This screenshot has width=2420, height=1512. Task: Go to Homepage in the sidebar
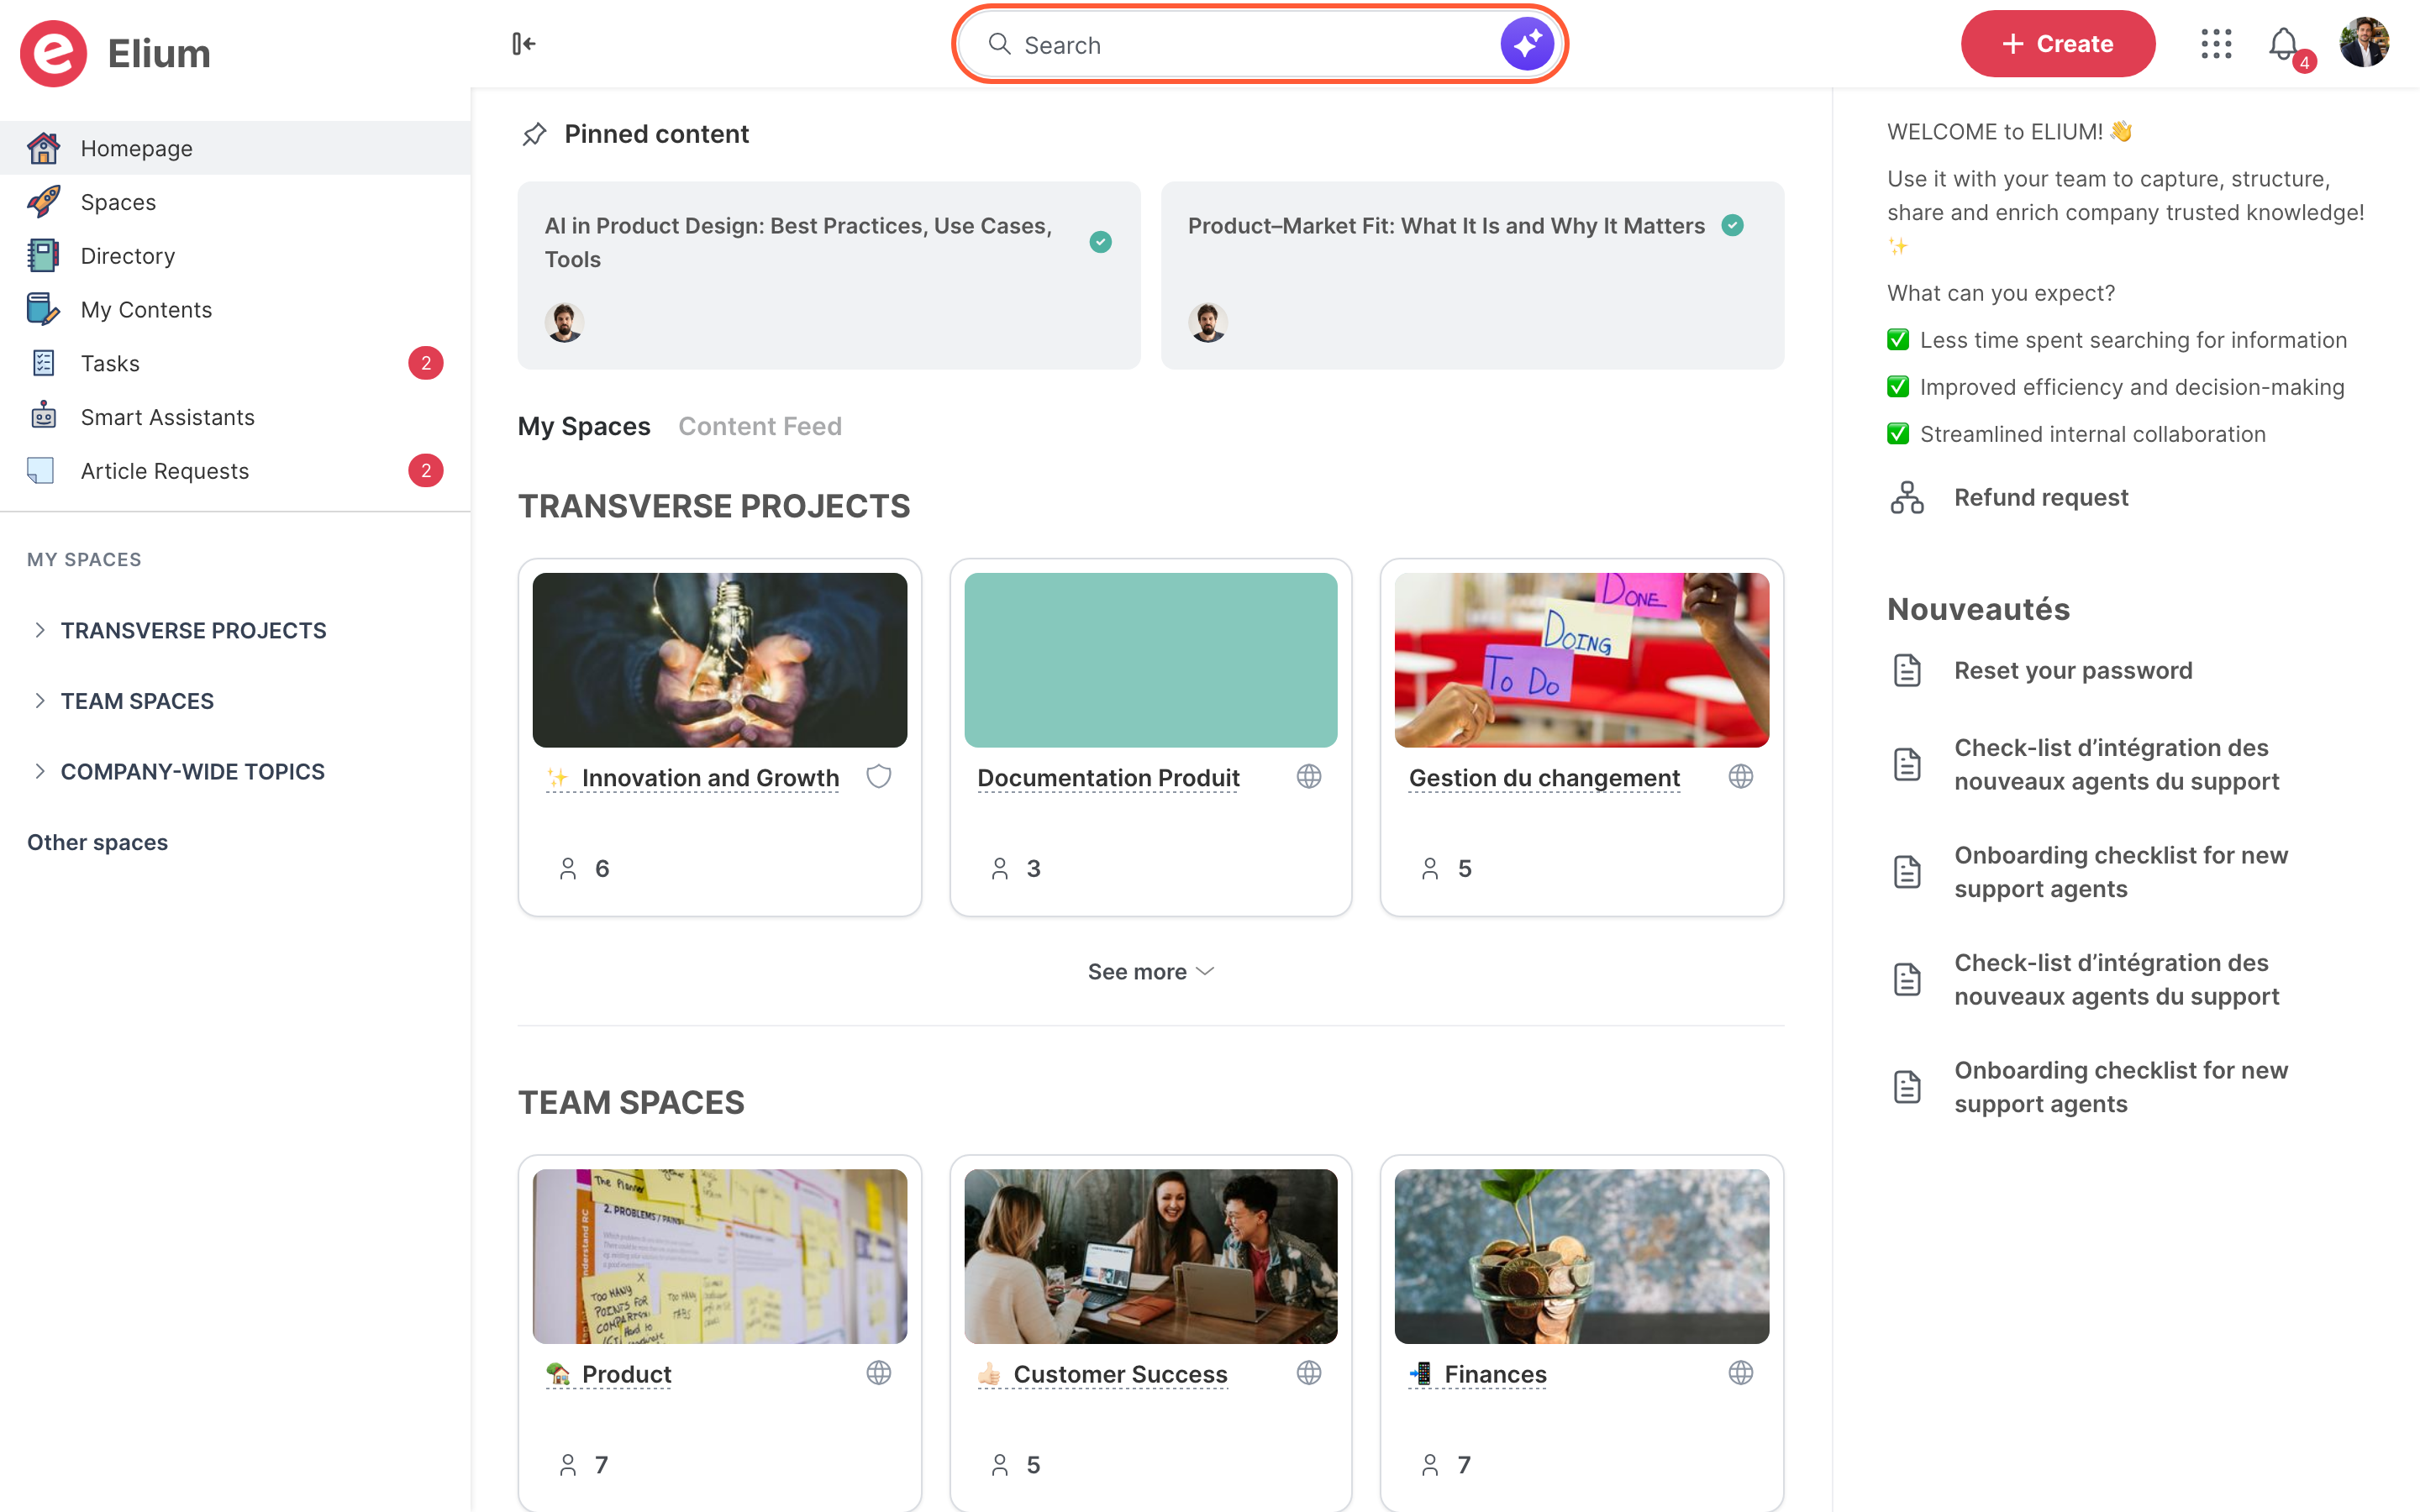(235, 148)
